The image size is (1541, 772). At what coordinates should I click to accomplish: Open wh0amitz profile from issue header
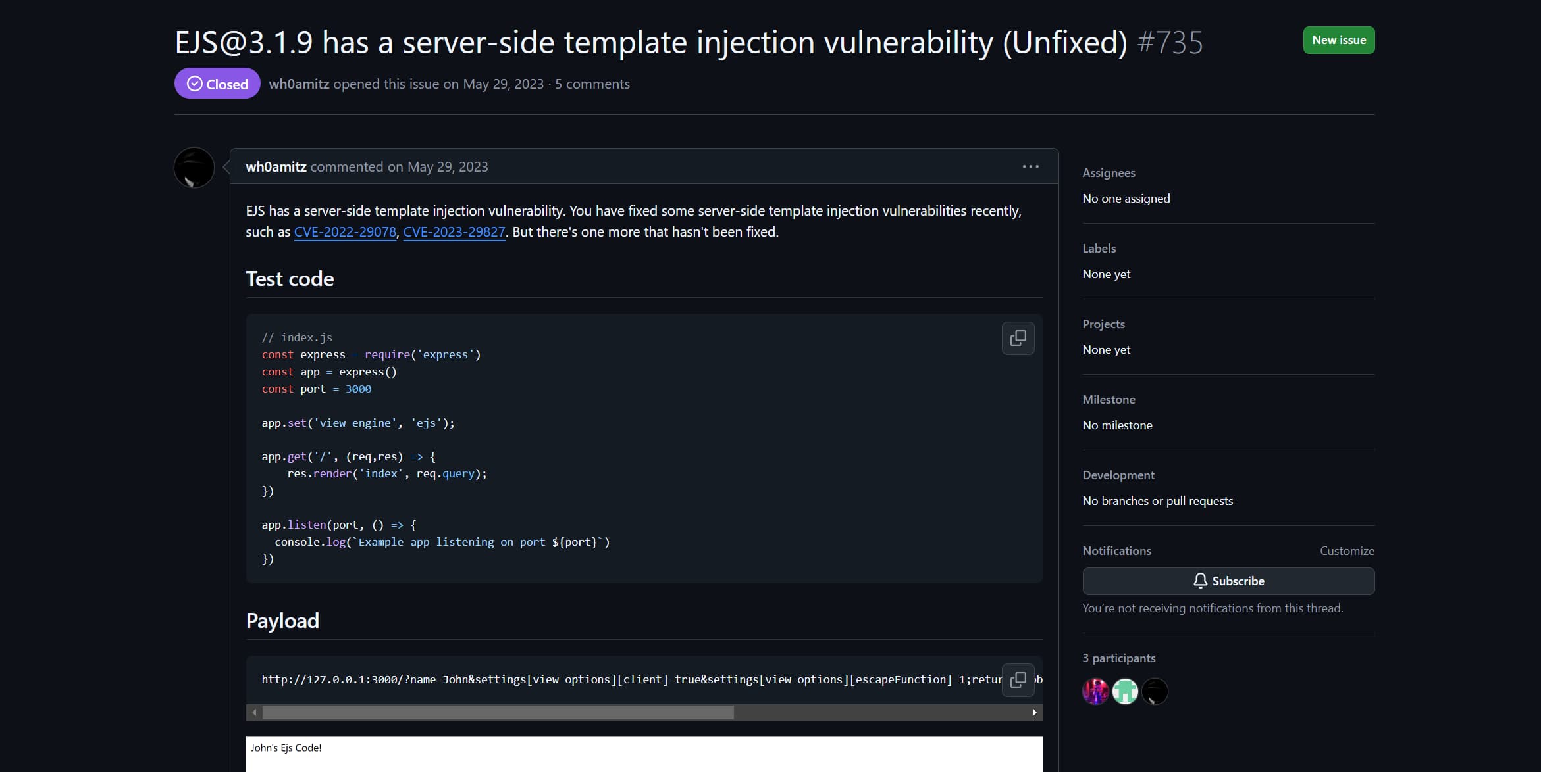click(299, 84)
